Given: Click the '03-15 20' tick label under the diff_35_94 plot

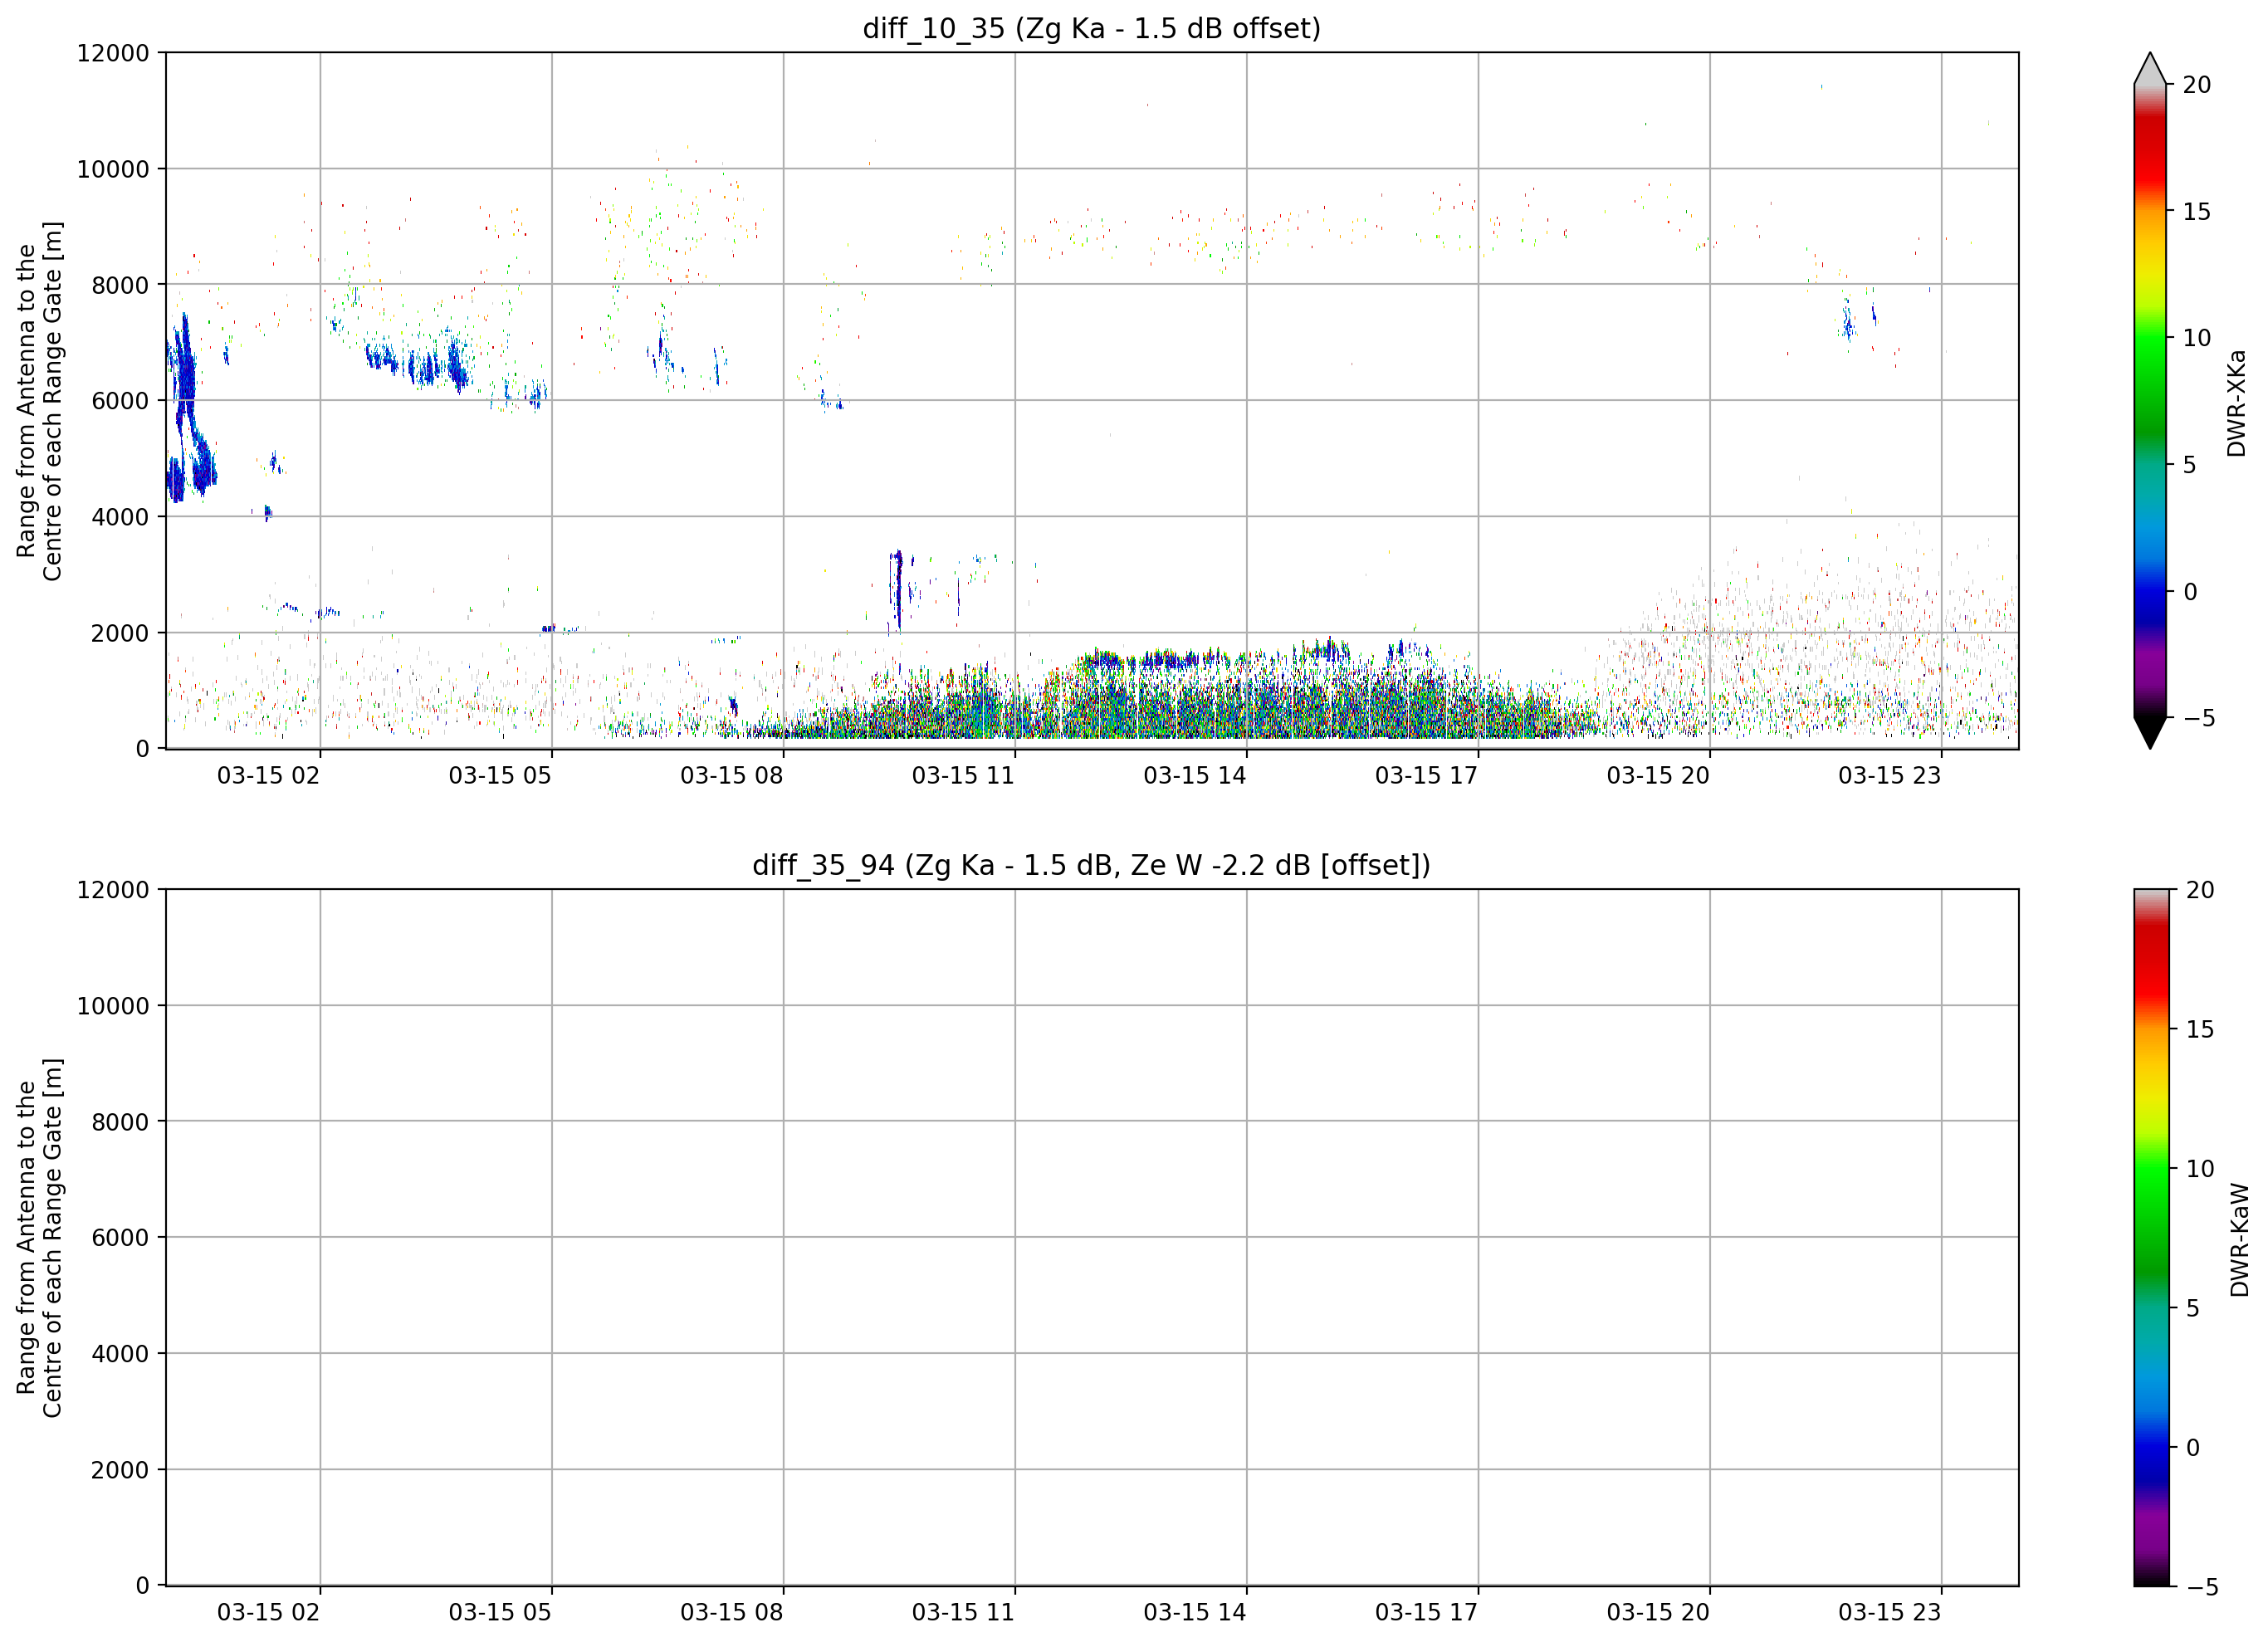Looking at the screenshot, I should 1658,1612.
